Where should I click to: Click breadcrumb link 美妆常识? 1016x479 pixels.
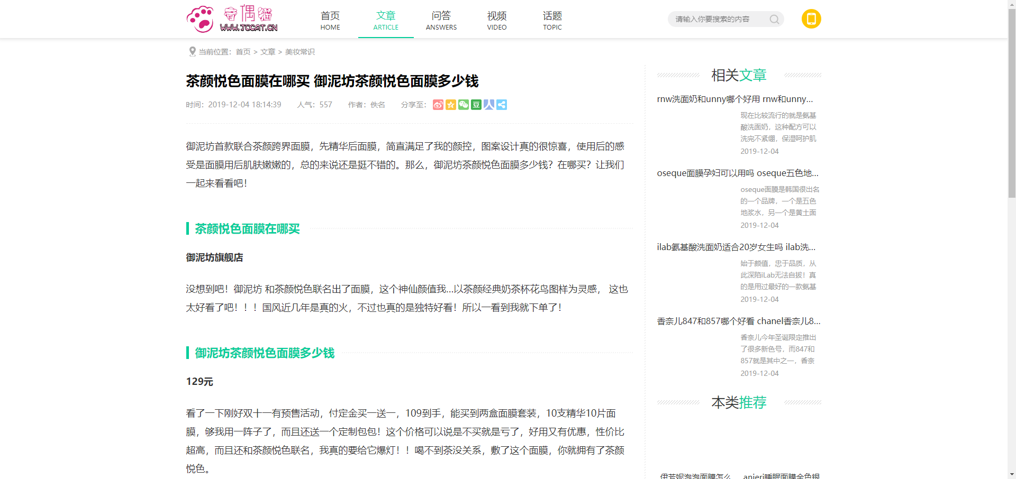pos(300,52)
